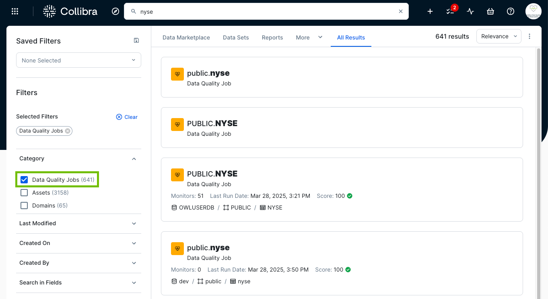Enable the Assets filter checkbox

24,193
